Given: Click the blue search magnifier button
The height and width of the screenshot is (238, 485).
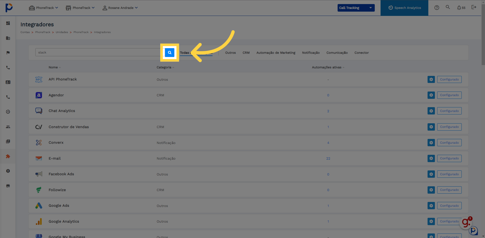Looking at the screenshot, I should (x=170, y=52).
